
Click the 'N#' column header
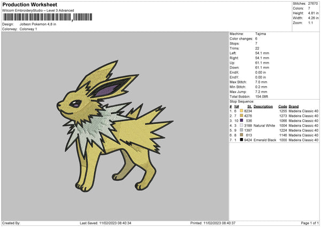tap(236, 107)
